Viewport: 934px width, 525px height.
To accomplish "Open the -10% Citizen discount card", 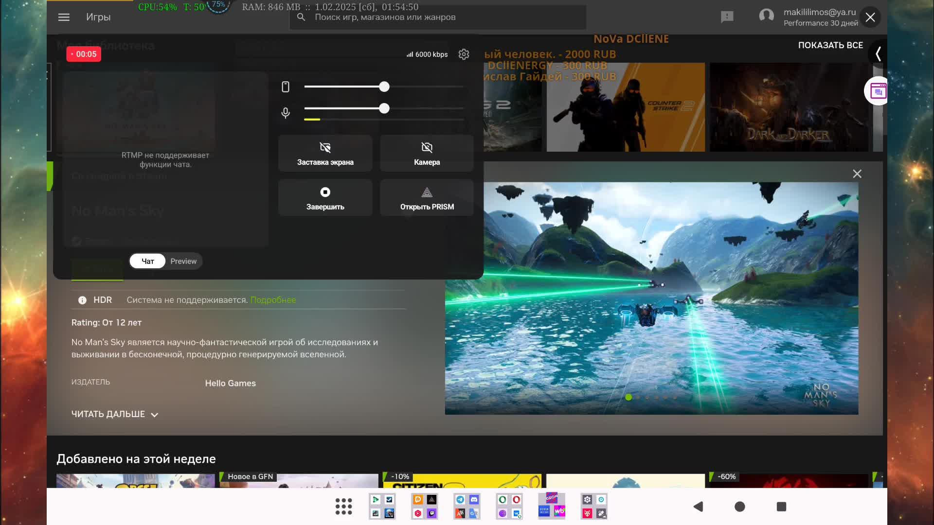I will click(462, 481).
